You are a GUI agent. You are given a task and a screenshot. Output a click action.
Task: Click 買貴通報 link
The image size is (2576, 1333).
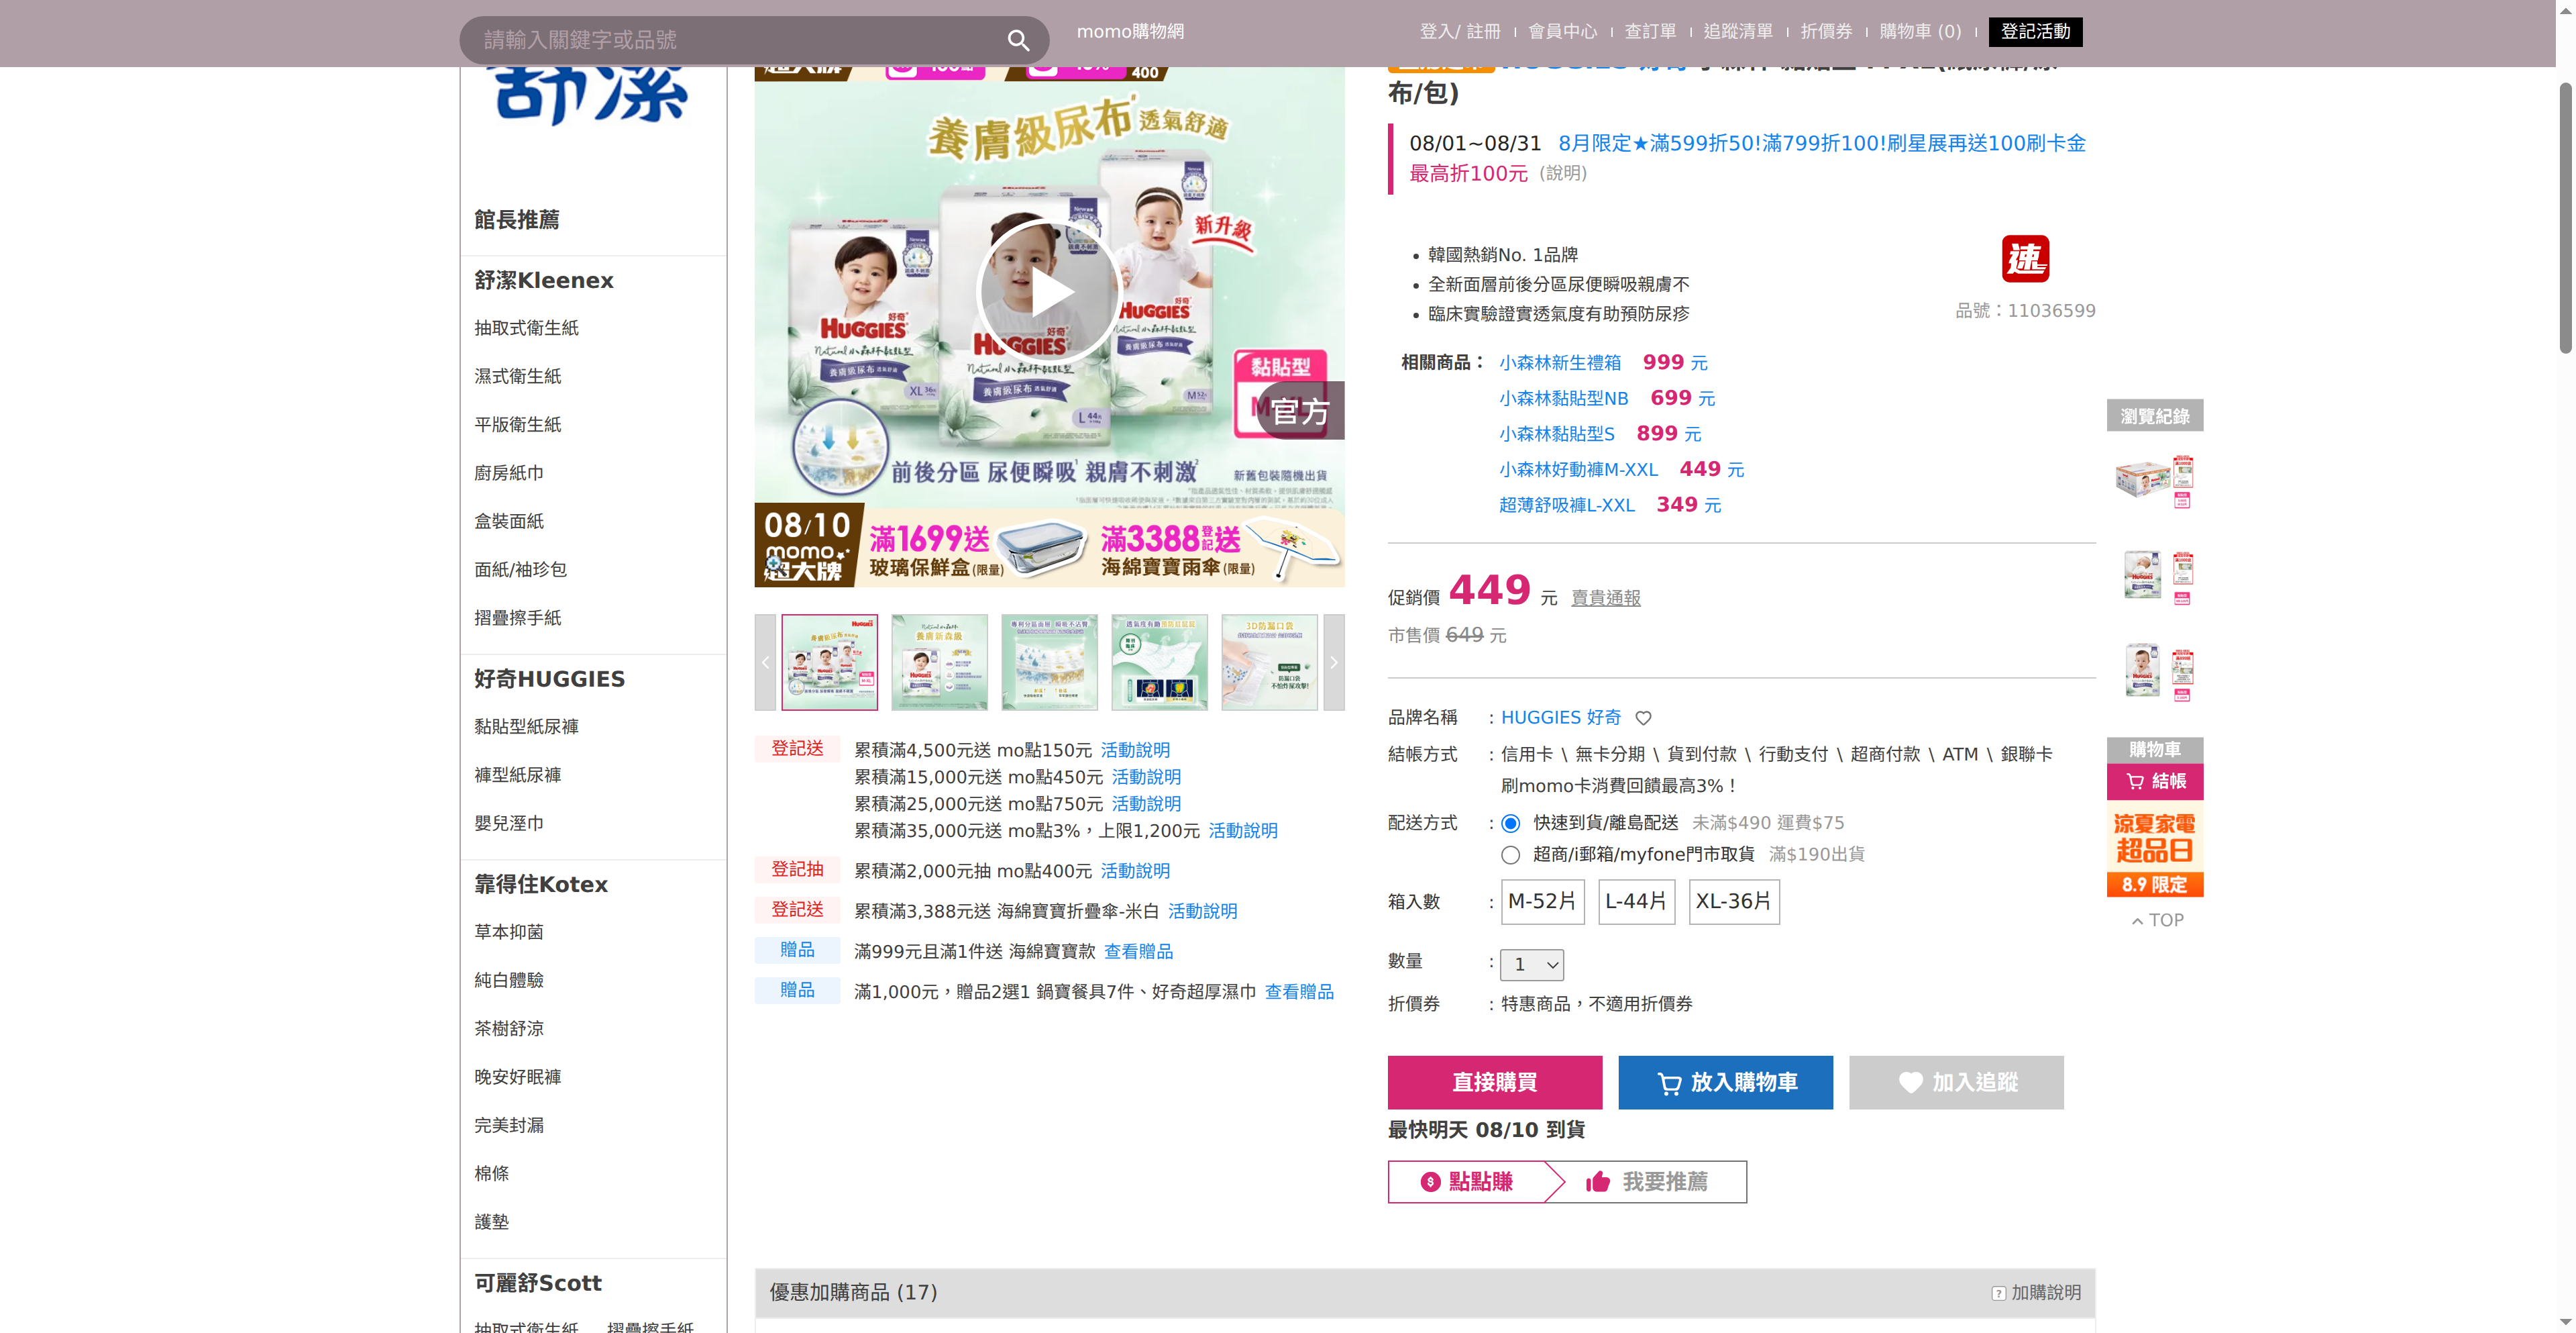[1606, 599]
